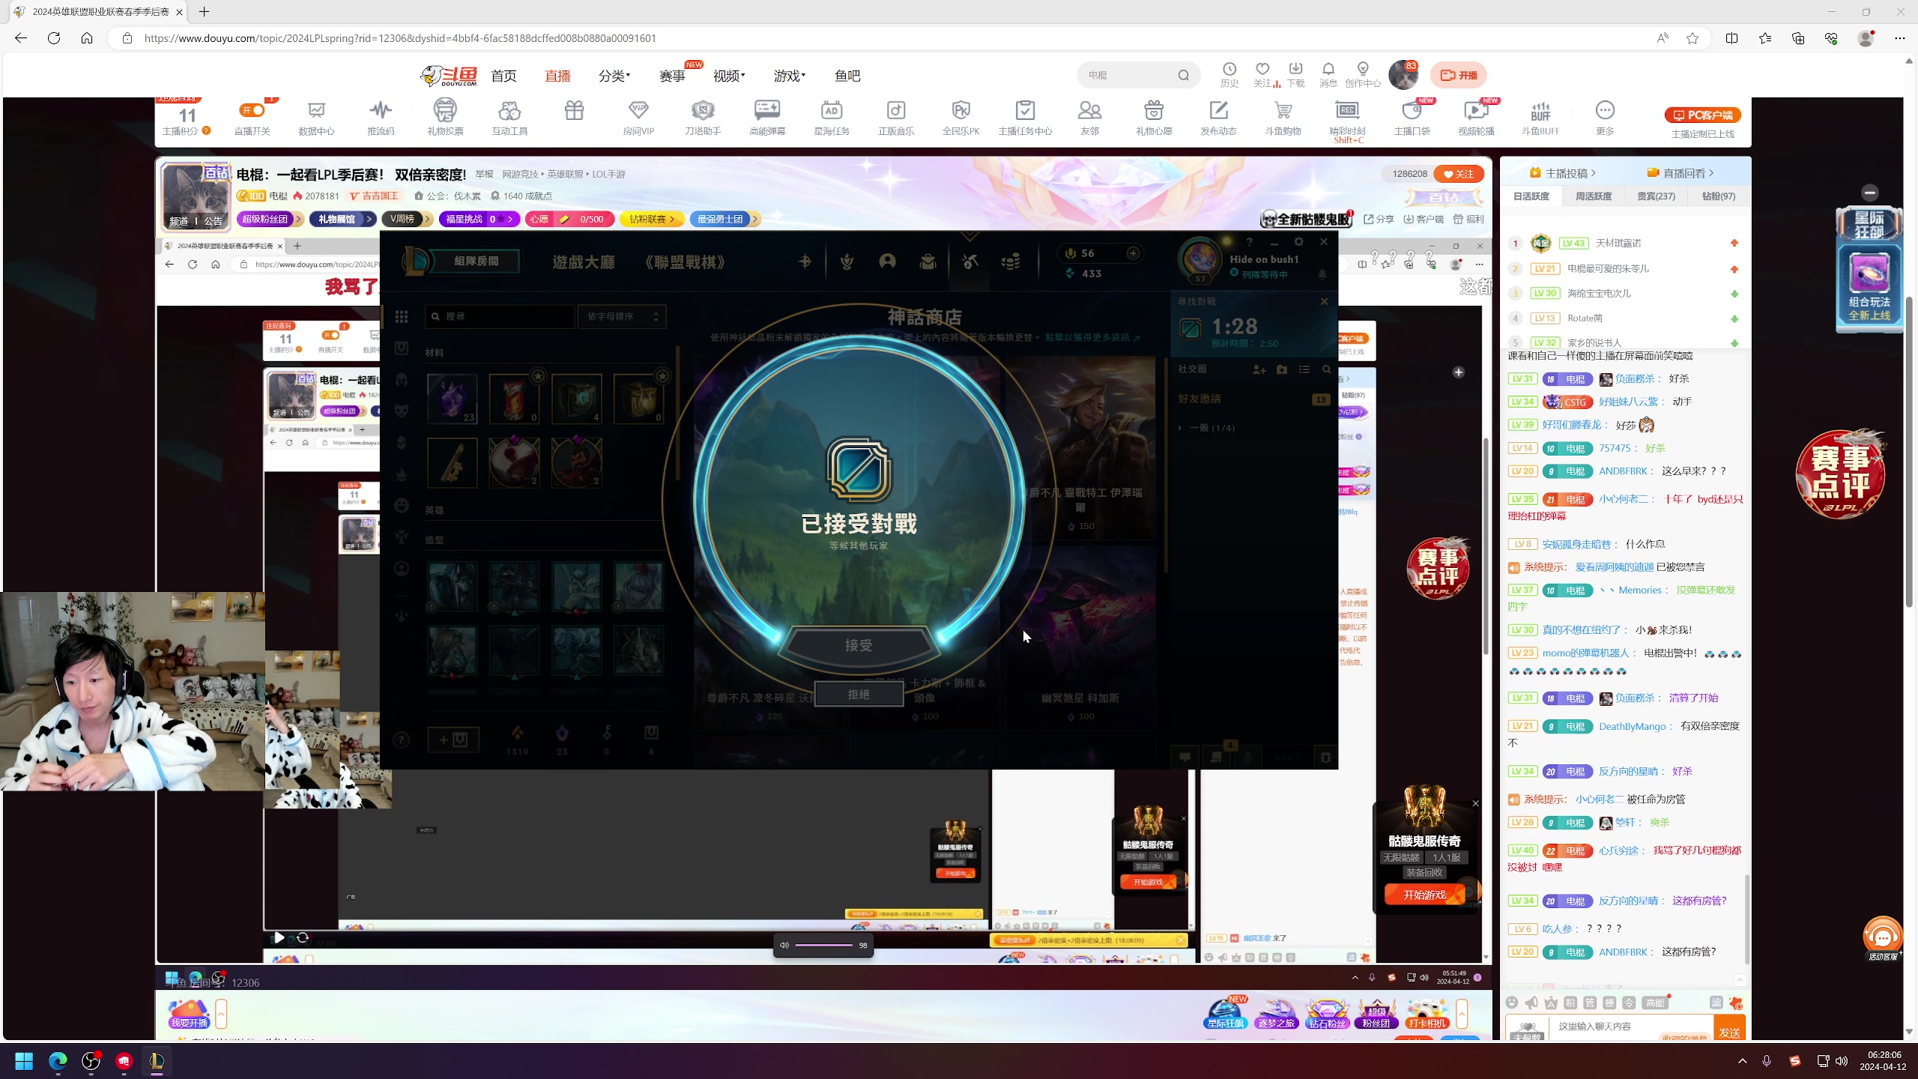
Task: Open the 全民乐PK icon
Action: pyautogui.click(x=960, y=118)
